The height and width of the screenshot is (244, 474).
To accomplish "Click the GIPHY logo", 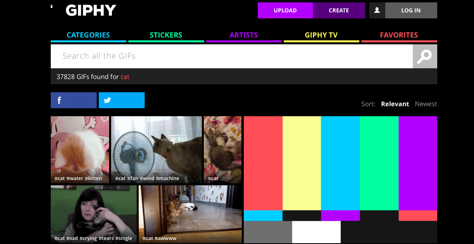I will point(90,10).
